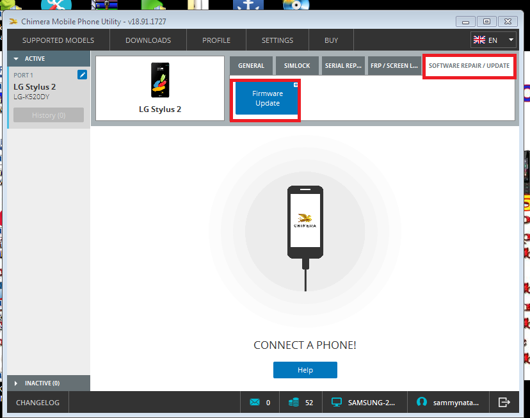Screen dimensions: 530x418
Task: Open the DOWNLOADS menu
Action: [148, 40]
